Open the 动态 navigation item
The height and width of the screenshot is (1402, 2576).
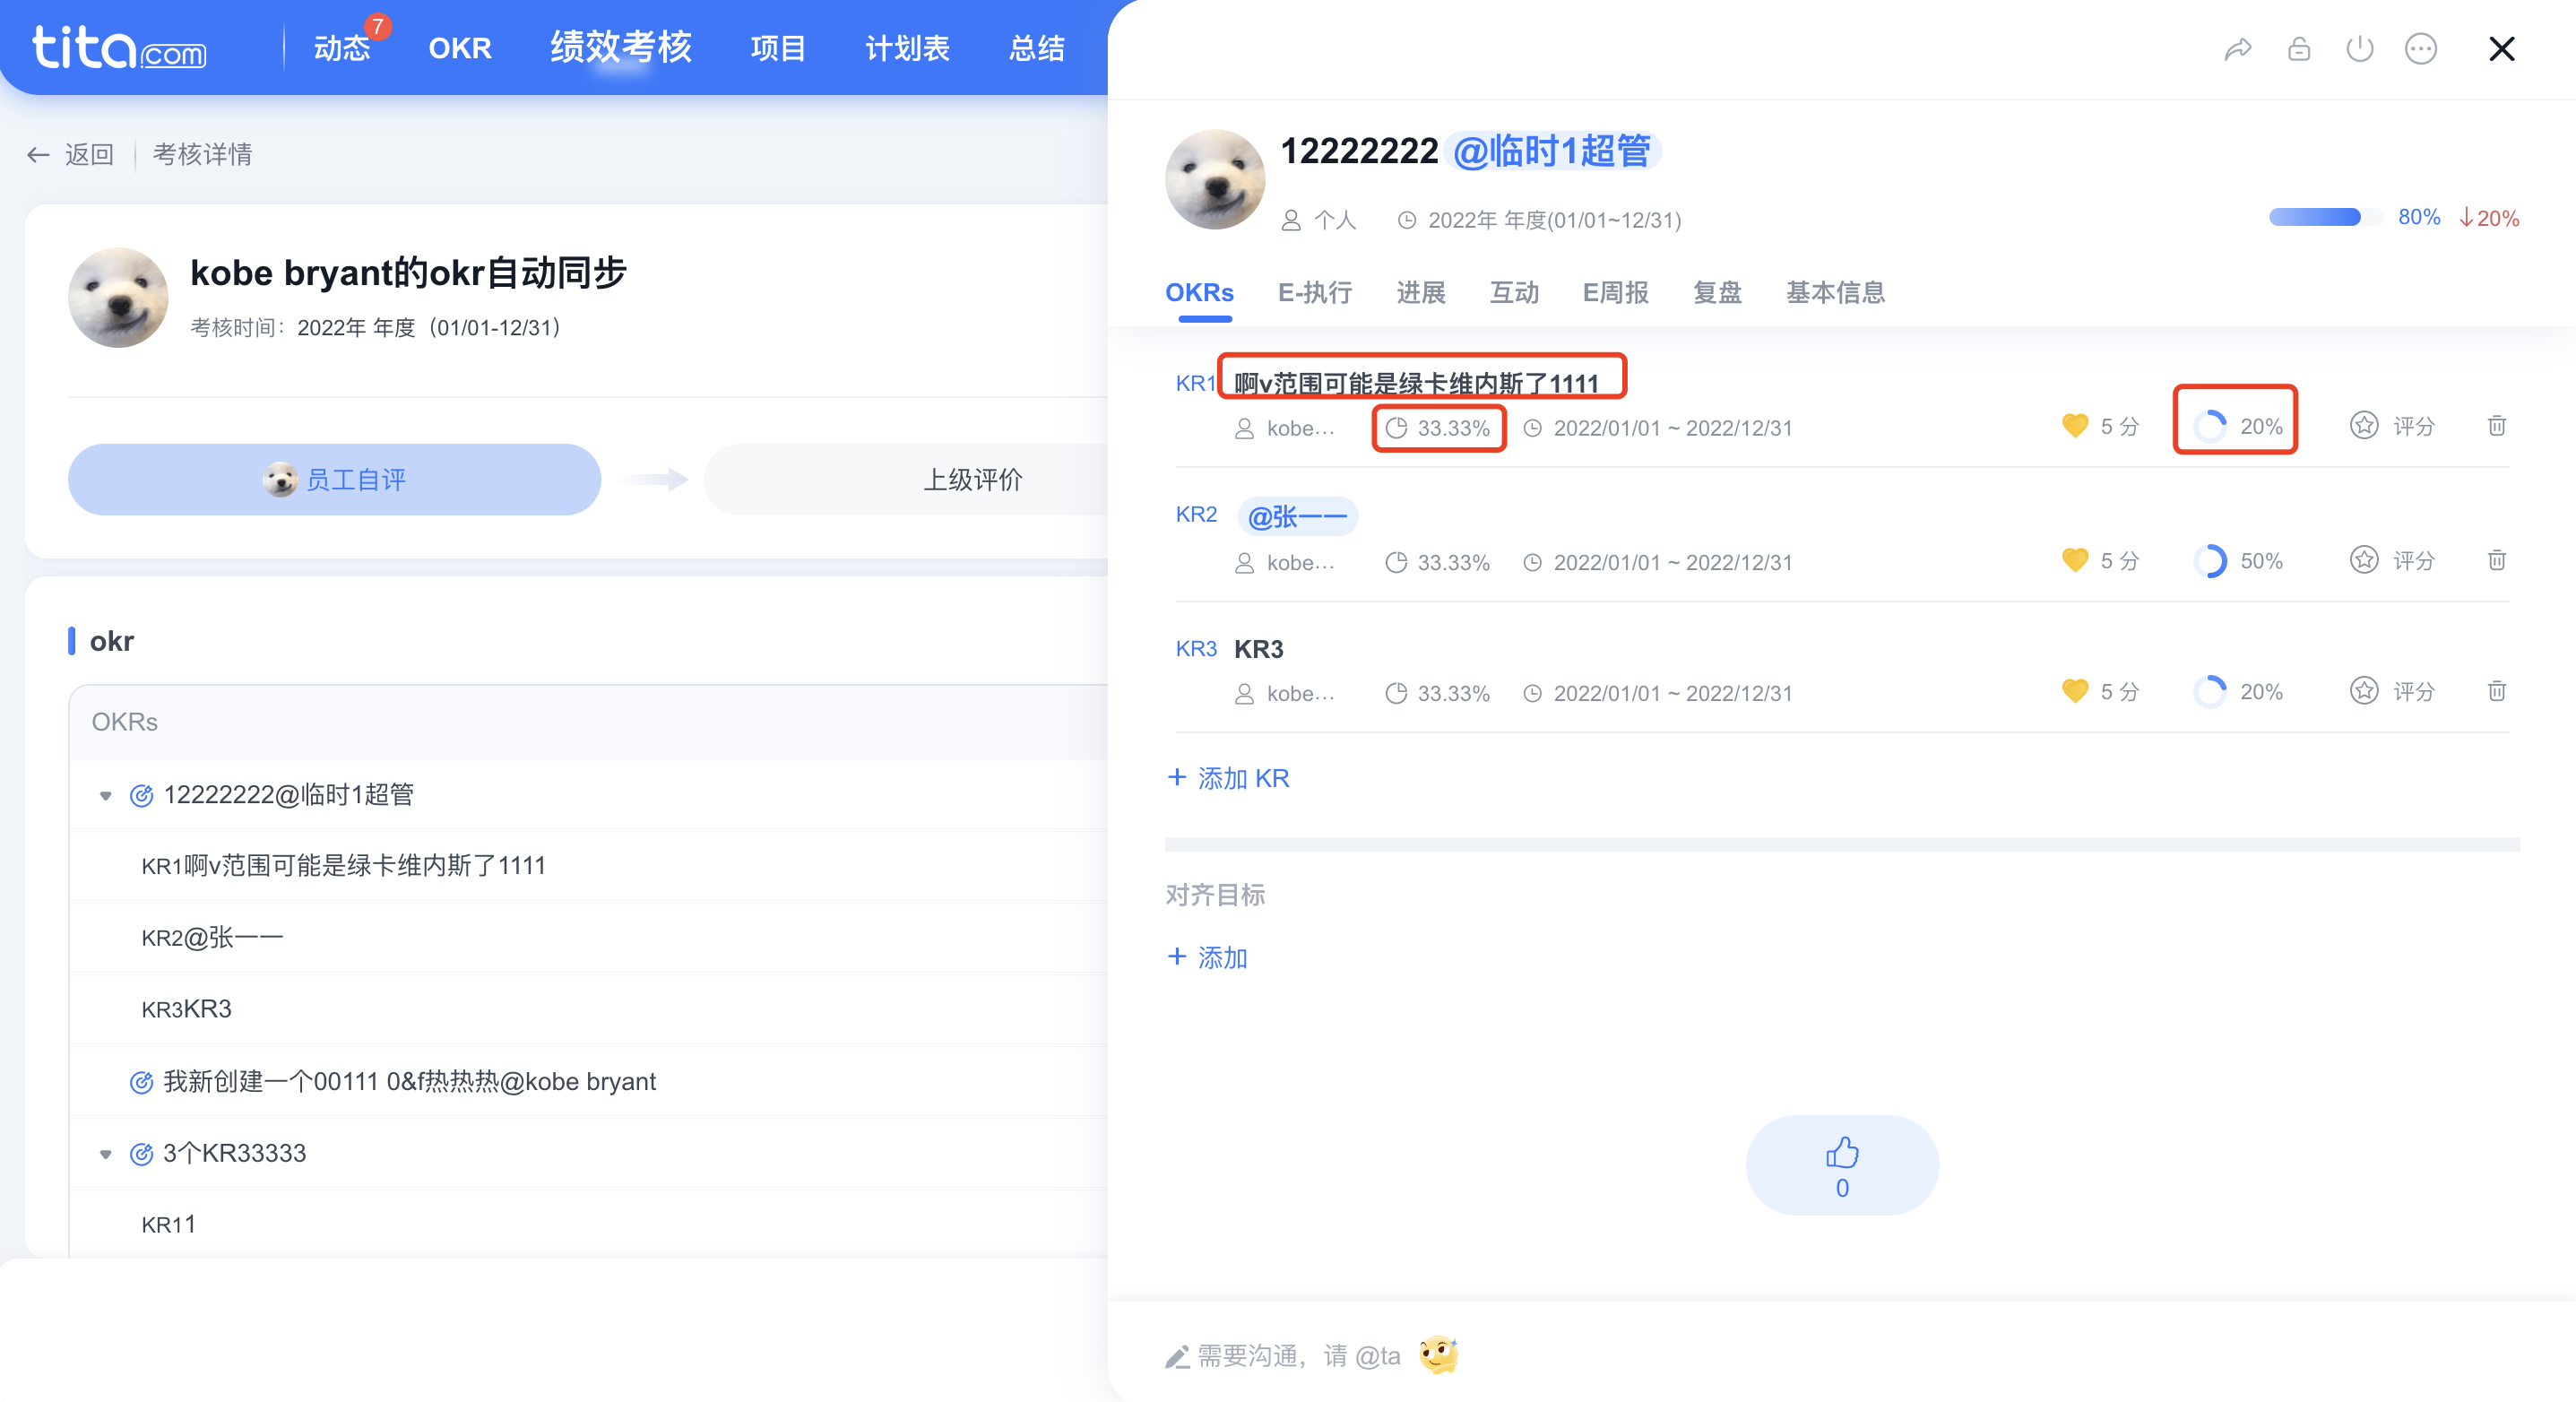[x=342, y=48]
